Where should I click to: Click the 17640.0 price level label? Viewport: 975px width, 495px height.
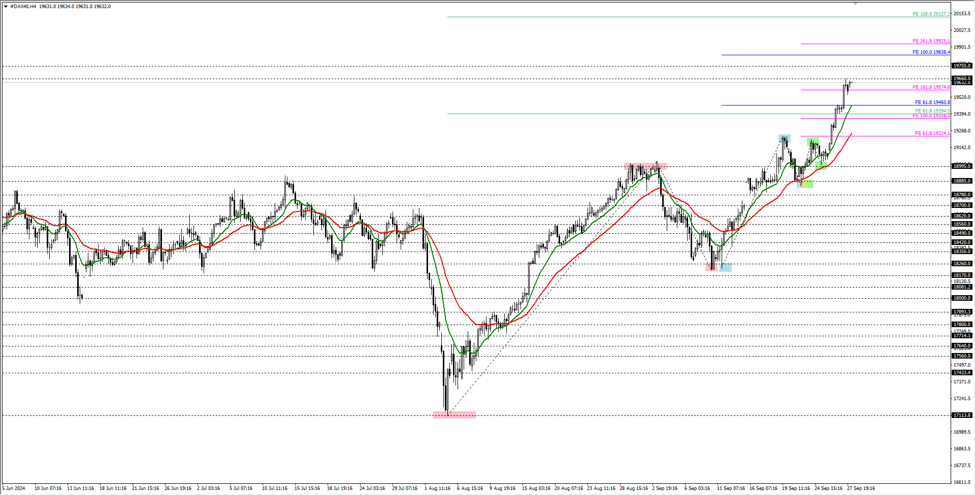point(962,346)
